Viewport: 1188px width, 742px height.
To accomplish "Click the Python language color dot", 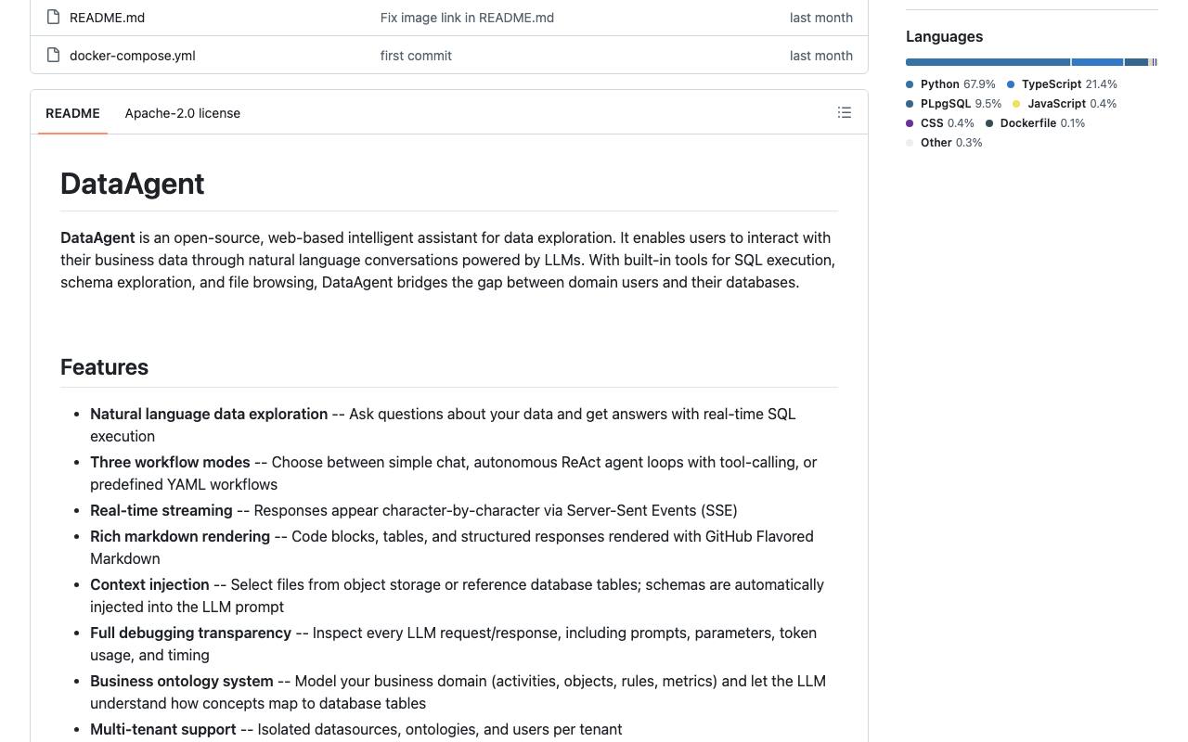I will (910, 84).
